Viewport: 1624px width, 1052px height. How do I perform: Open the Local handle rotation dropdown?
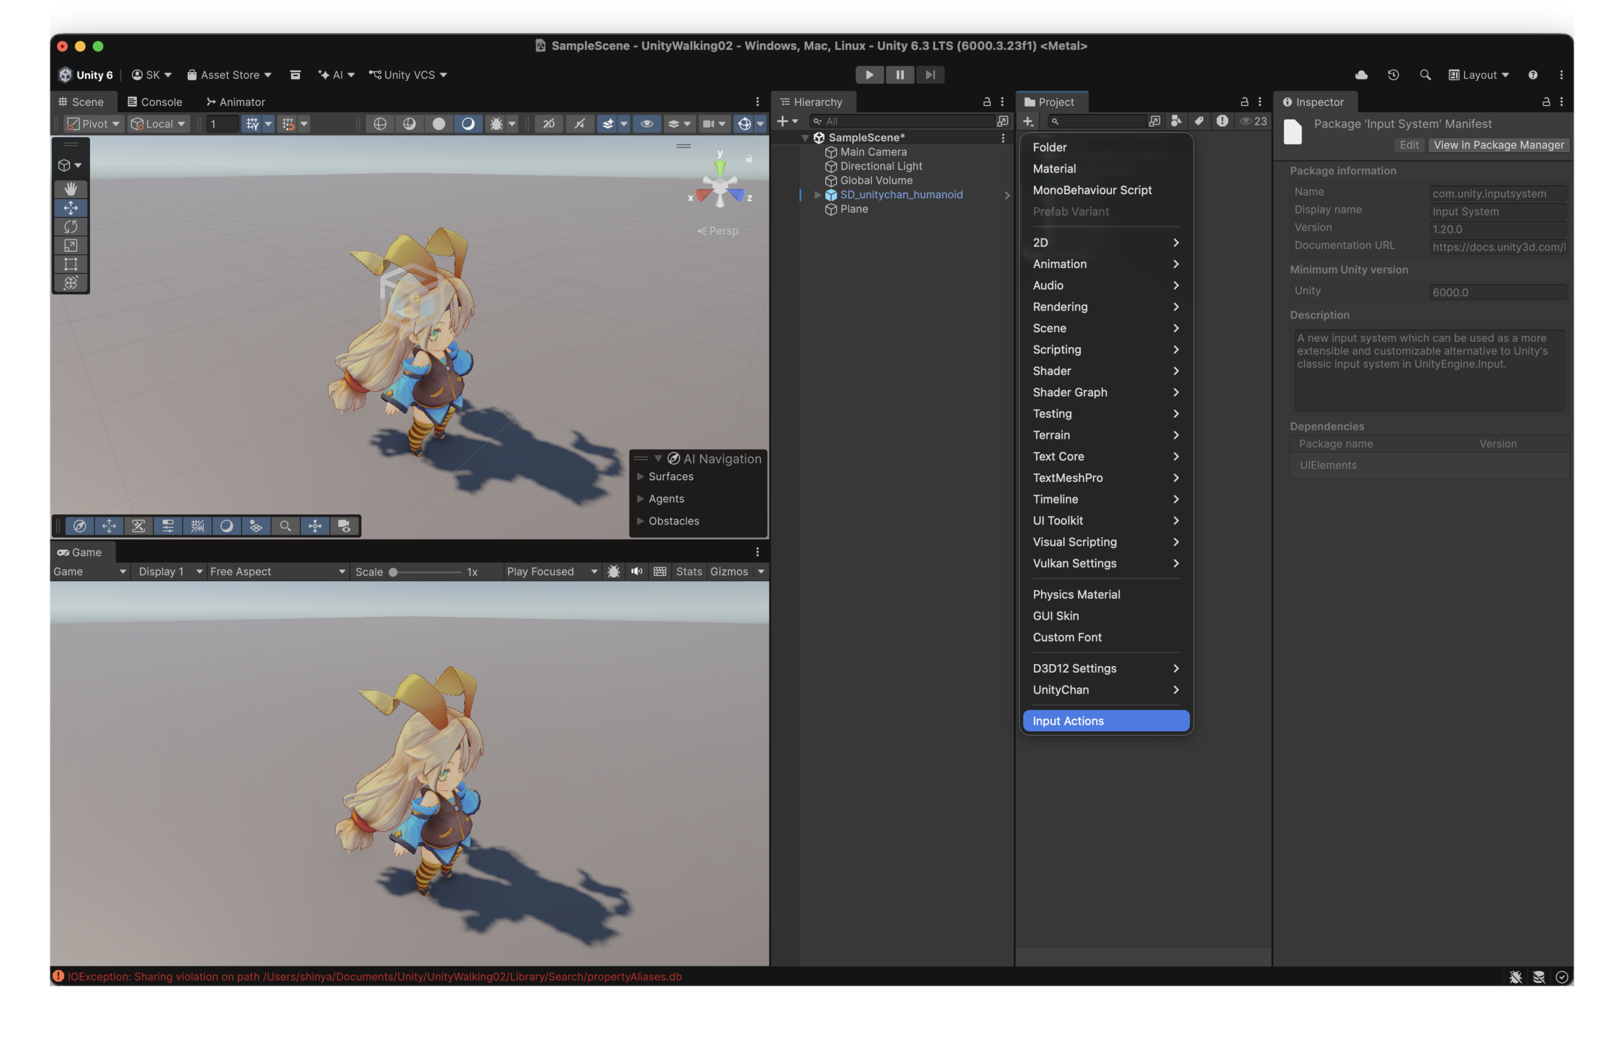(x=159, y=124)
